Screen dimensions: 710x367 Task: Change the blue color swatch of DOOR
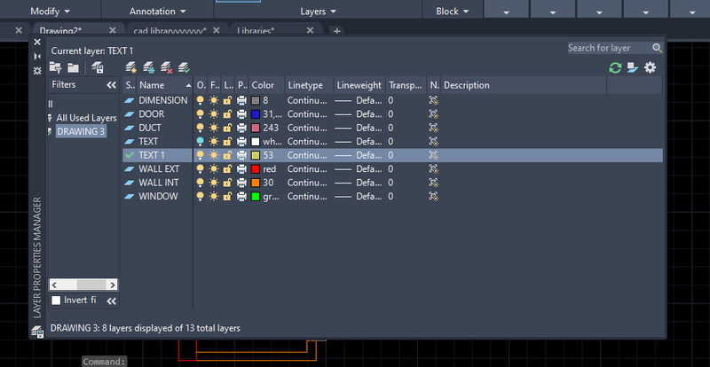(256, 114)
